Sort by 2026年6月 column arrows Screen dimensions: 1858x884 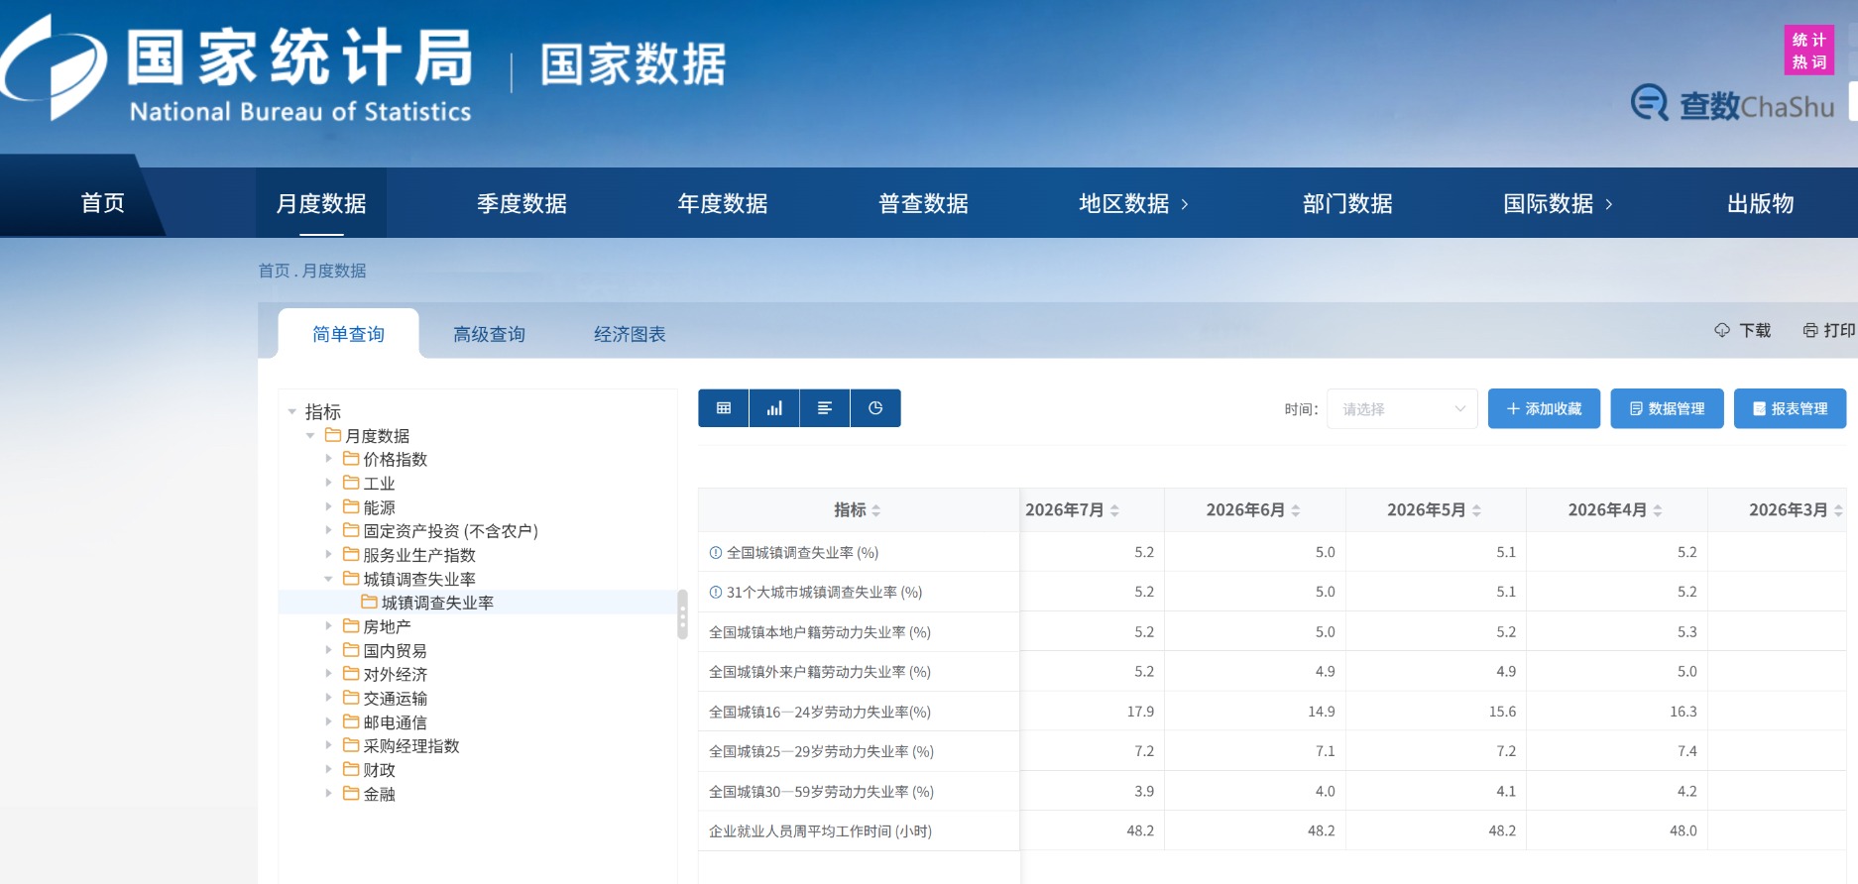(1296, 510)
